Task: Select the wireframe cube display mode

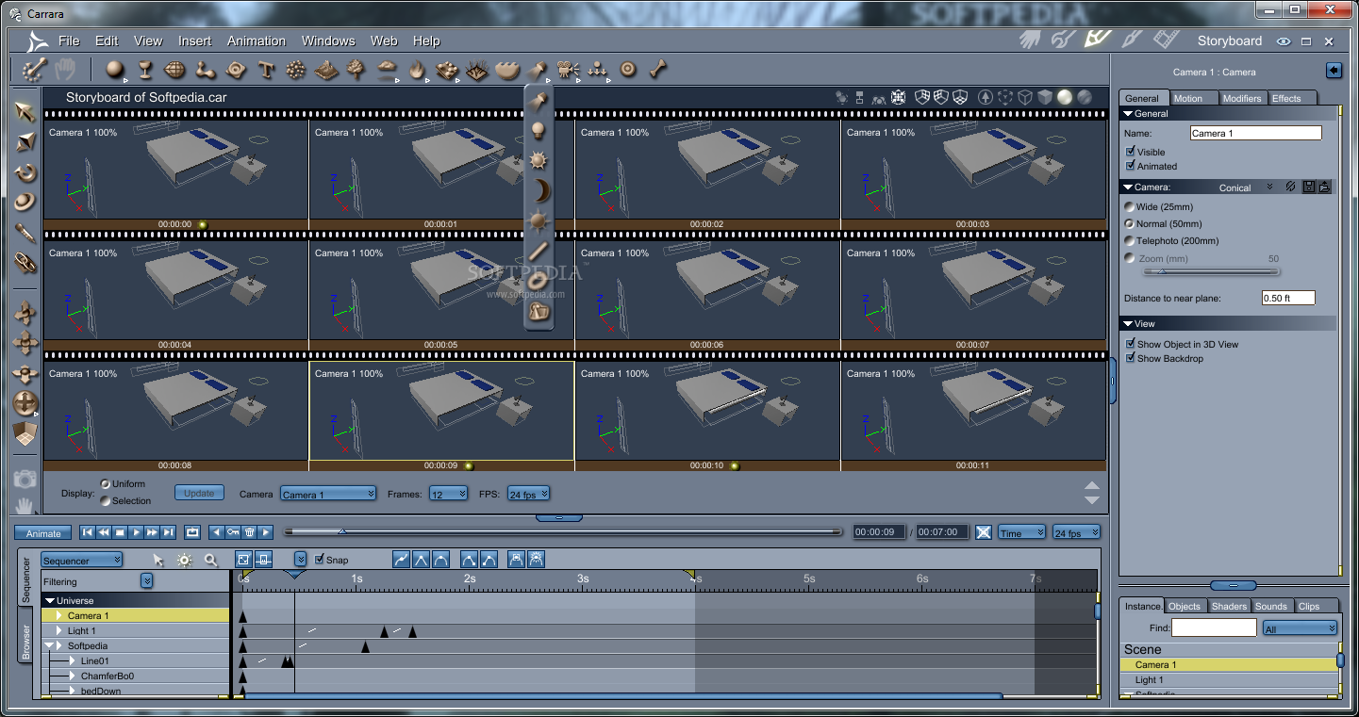Action: (x=1025, y=97)
